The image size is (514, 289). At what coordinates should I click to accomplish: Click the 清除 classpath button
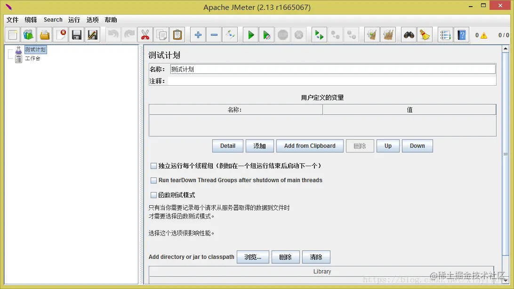click(316, 257)
